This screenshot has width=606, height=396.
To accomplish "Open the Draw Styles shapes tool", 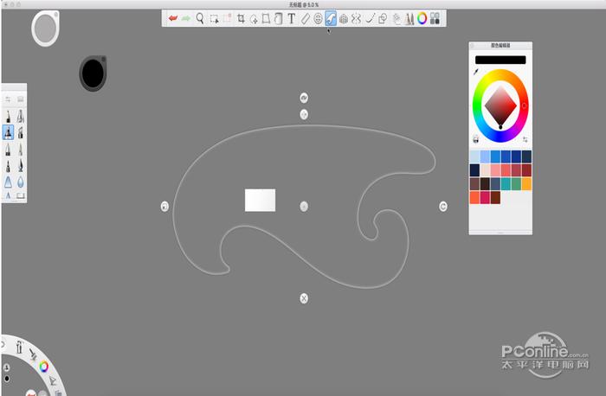I will (383, 18).
